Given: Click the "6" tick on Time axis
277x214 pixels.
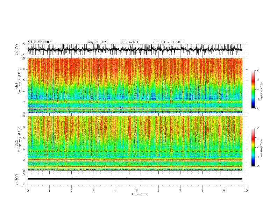Looking at the screenshot, I should click(158, 191).
